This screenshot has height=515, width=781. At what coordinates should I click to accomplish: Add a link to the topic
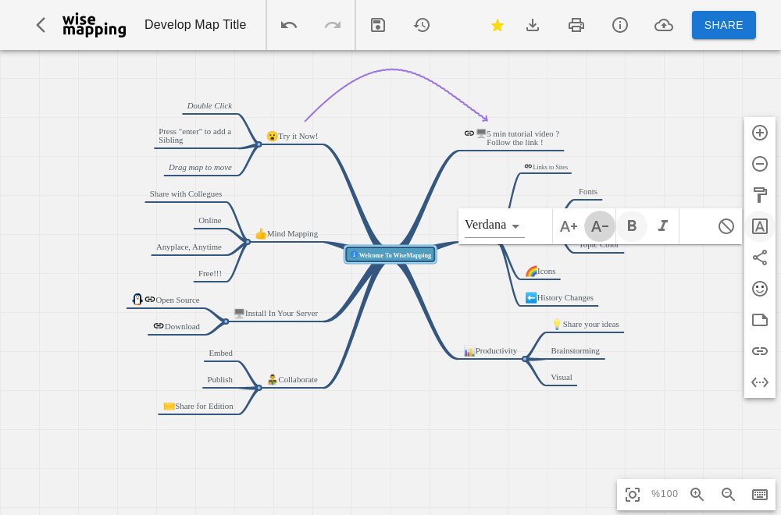760,351
